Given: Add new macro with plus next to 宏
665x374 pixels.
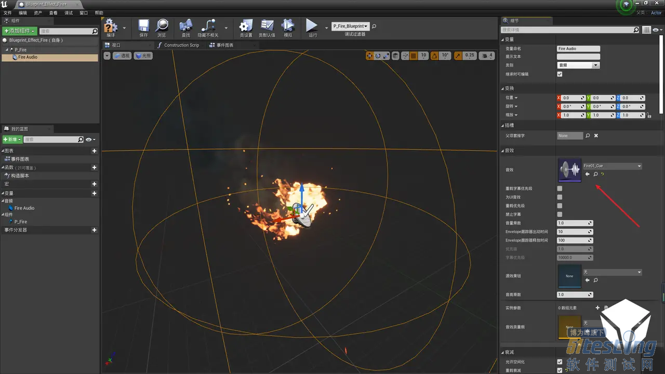Looking at the screenshot, I should (94, 184).
